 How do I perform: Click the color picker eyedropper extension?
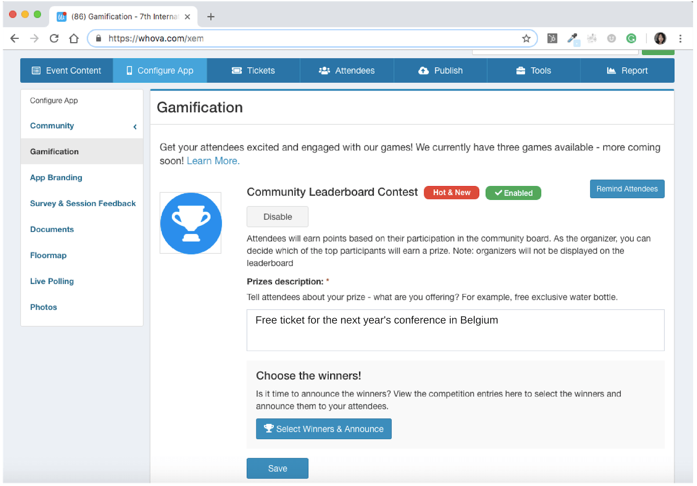point(572,39)
